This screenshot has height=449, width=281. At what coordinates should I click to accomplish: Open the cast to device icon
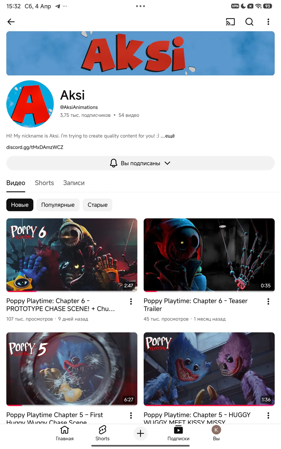(x=230, y=22)
